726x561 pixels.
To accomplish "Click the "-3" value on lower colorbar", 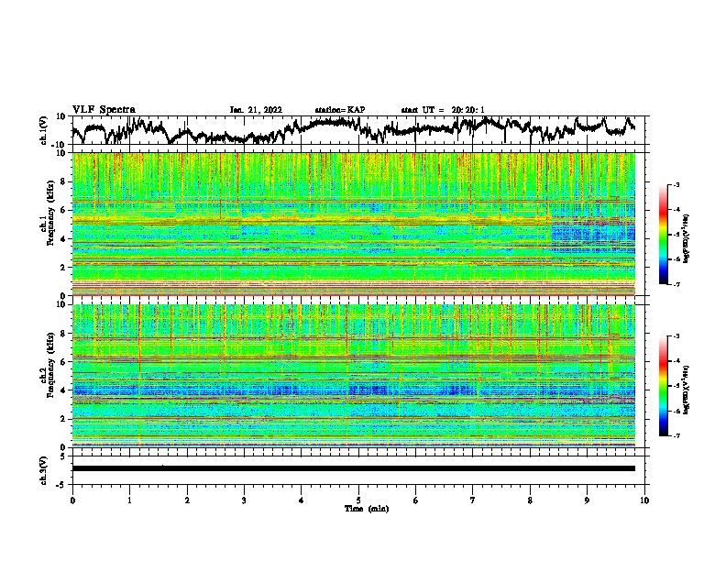I will [676, 336].
